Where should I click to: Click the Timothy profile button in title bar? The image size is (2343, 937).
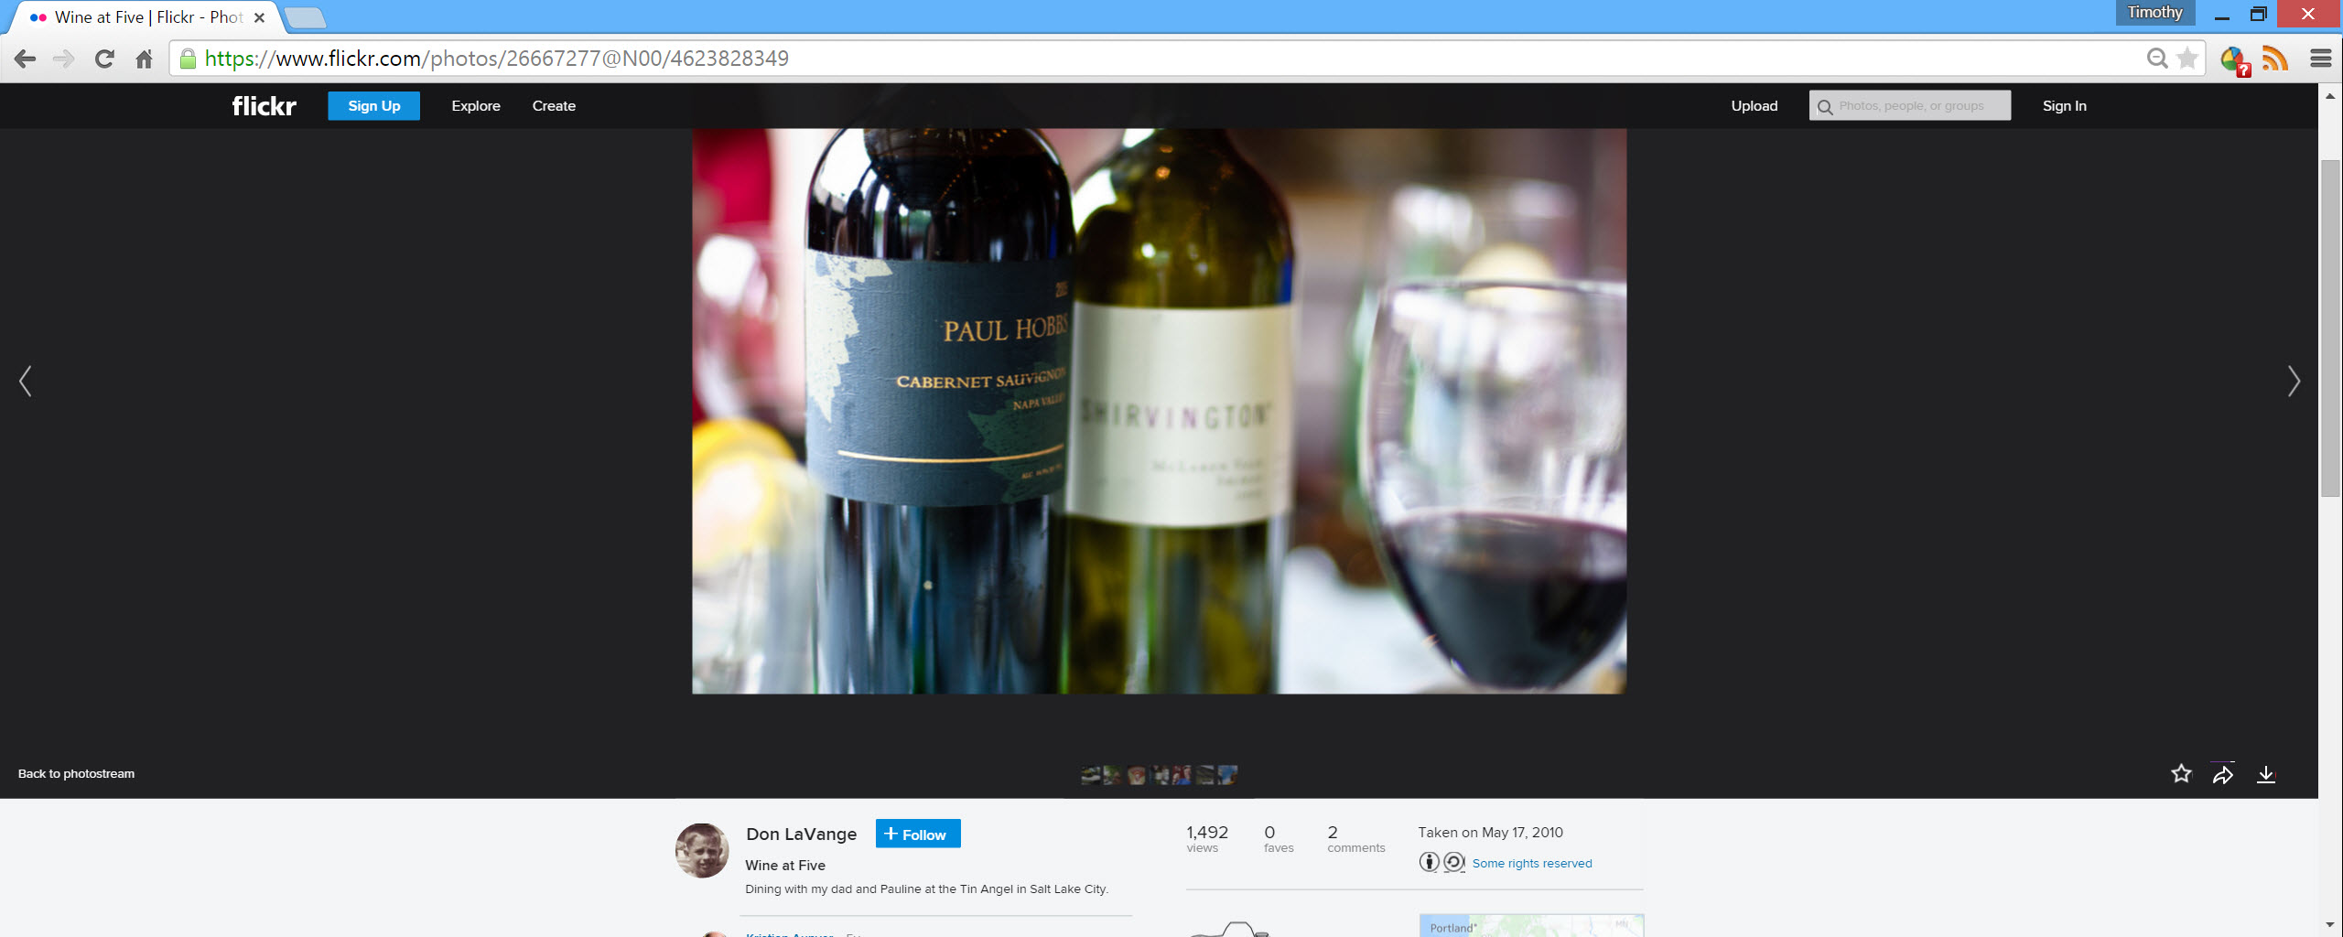[x=2154, y=13]
